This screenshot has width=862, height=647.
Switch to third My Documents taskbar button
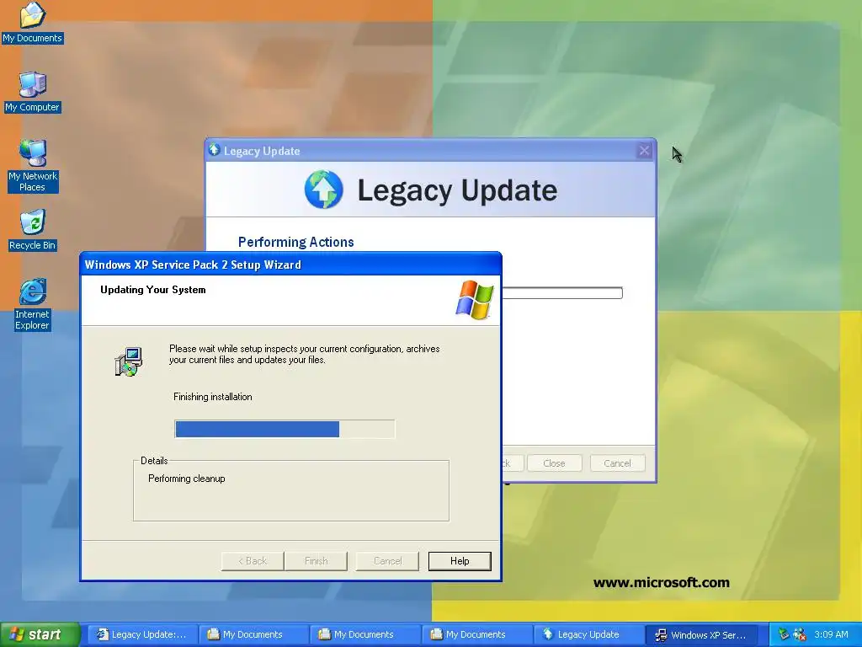point(476,634)
